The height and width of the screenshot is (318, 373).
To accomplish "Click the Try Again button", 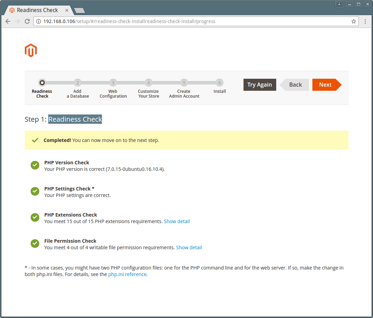I will [260, 85].
